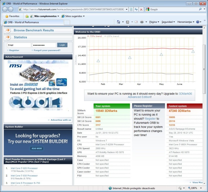Open a new blank tab

67,22
